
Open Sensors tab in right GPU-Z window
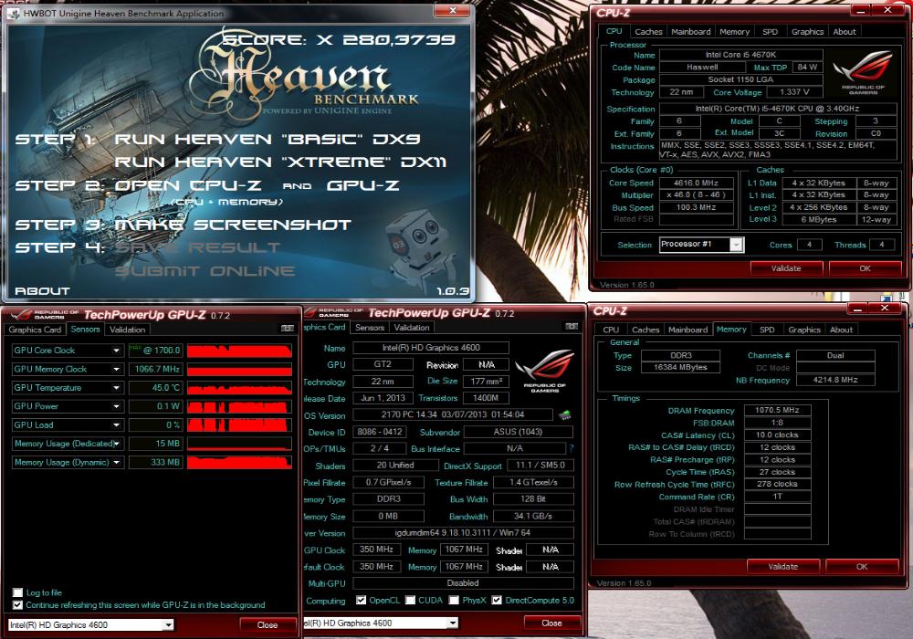click(369, 328)
